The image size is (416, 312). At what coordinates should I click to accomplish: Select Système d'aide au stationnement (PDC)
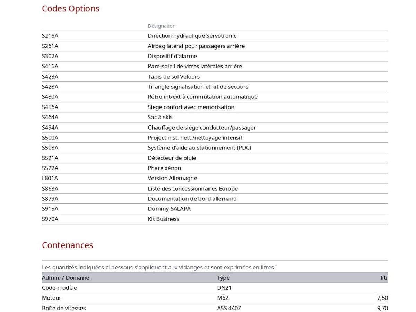[x=199, y=148]
